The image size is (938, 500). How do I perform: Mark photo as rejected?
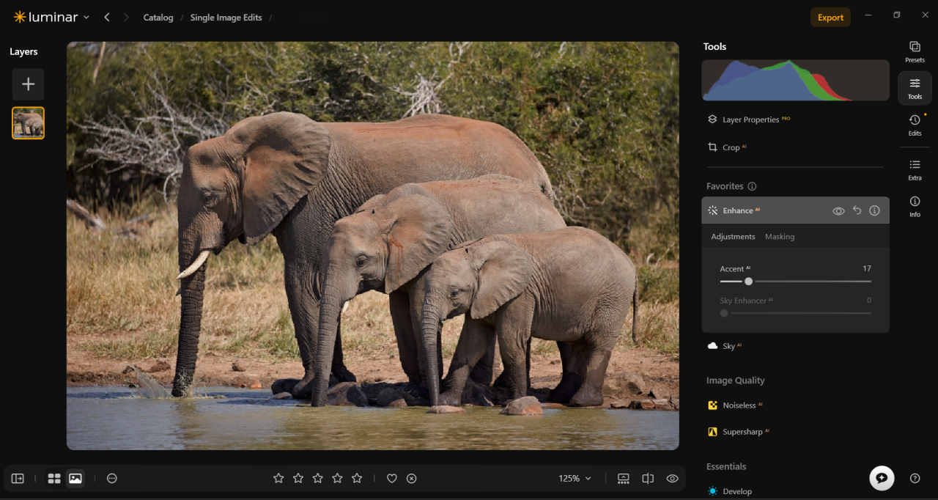click(412, 478)
